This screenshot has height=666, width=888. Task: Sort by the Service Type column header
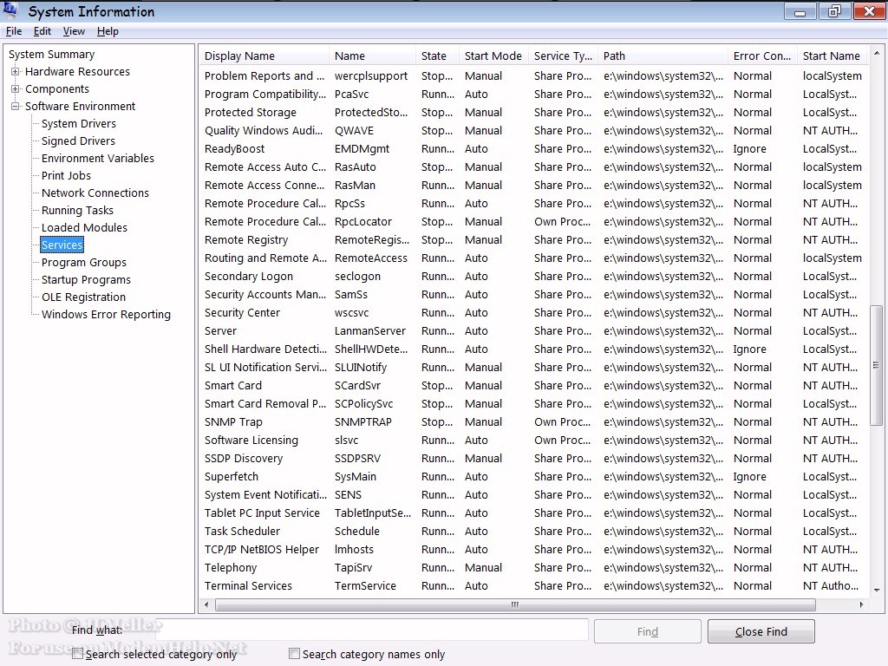coord(564,56)
